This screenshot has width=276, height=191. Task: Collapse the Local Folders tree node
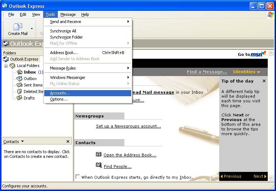point(6,66)
